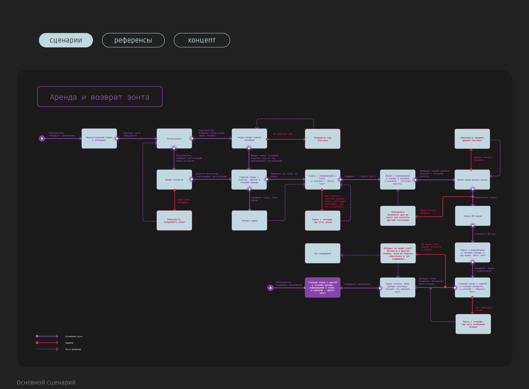This screenshot has width=529, height=389.
Task: Select the purple highlighted final main screen node
Action: point(323,288)
